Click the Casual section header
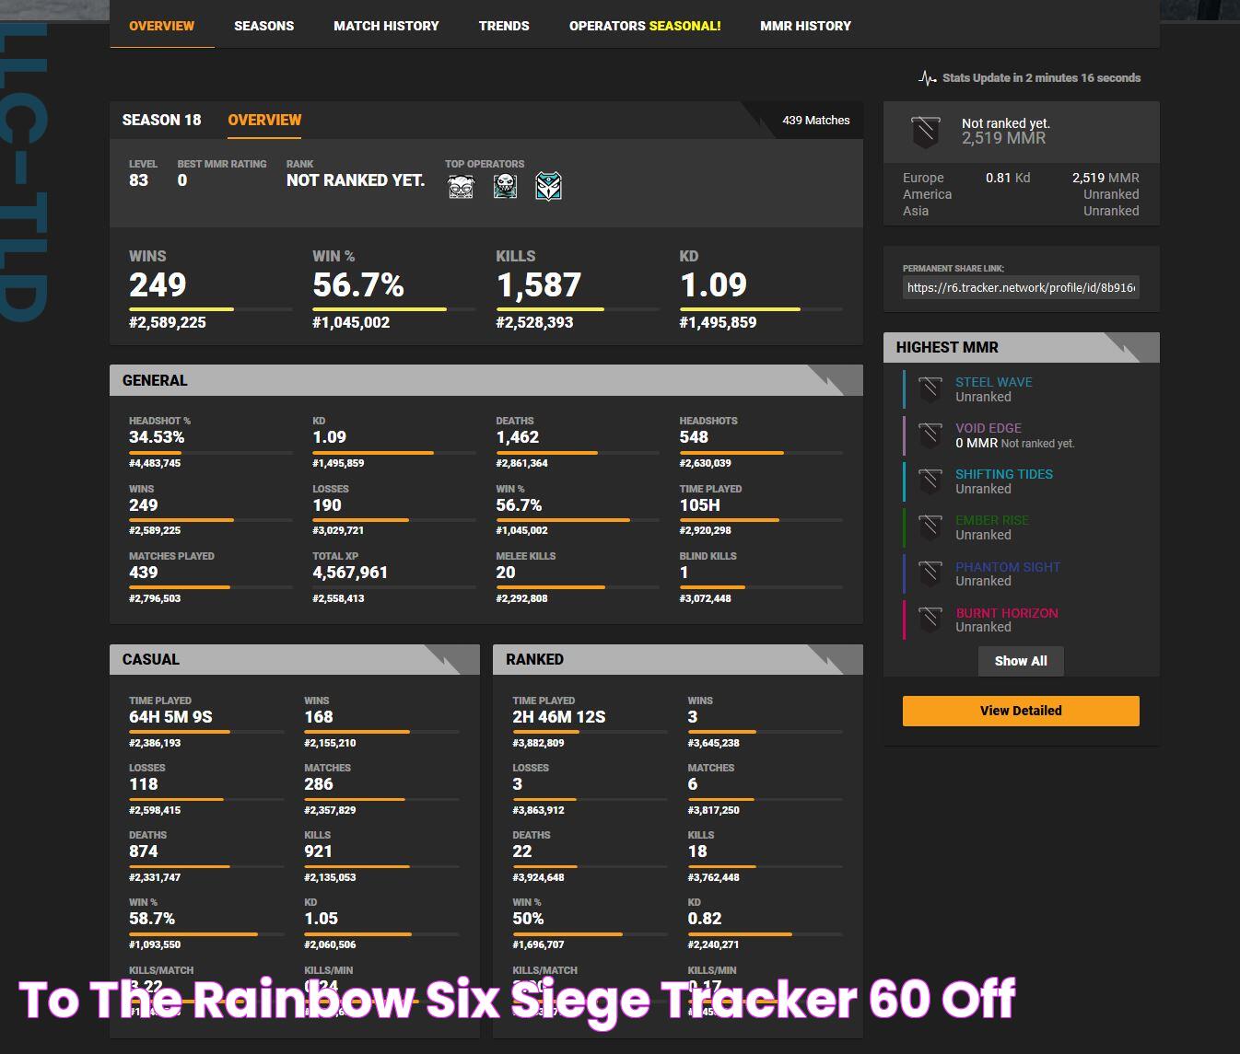1240x1054 pixels. tap(295, 659)
